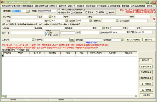Switch to 利润查询 tab
The height and width of the screenshot is (102, 157).
pyautogui.click(x=81, y=6)
